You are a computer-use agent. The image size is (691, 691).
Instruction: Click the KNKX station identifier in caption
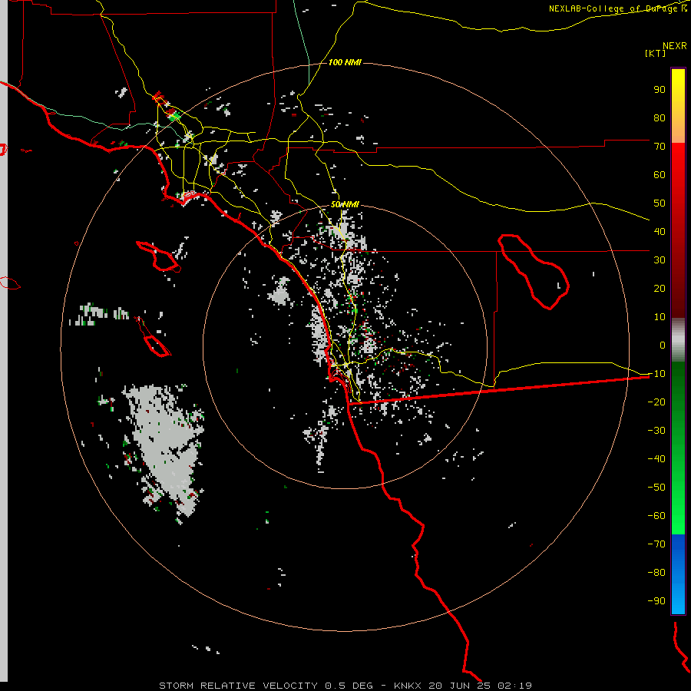(x=408, y=686)
